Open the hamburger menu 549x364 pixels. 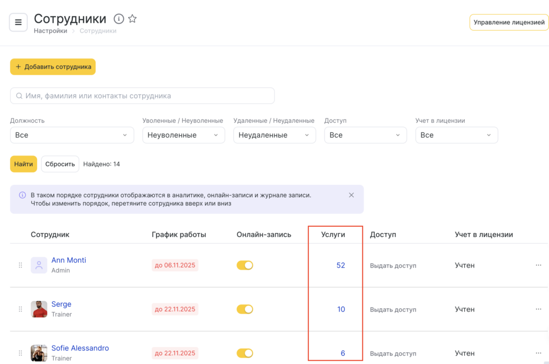point(18,23)
